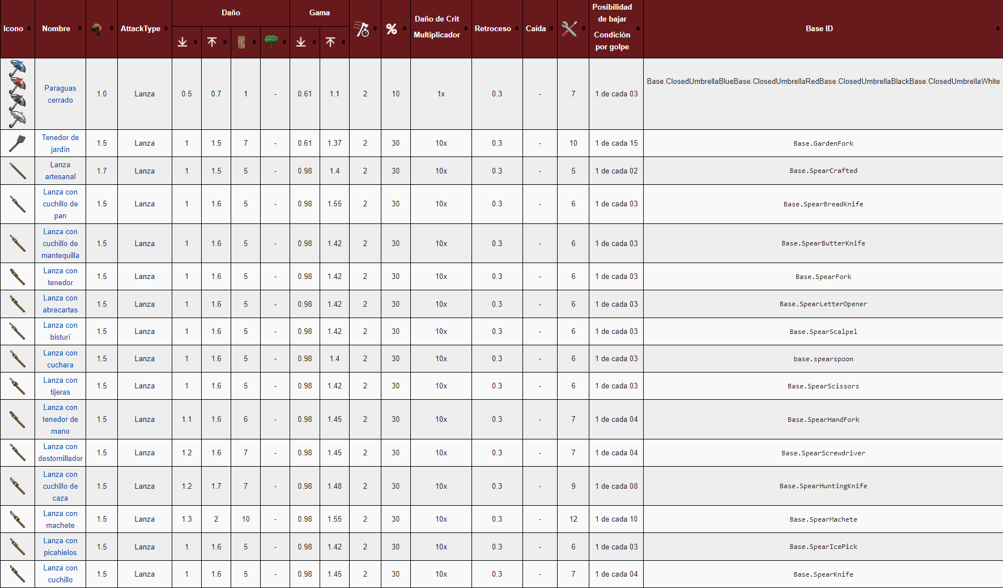Click the '1 de cada 15' cell
Image resolution: width=1003 pixels, height=588 pixels.
617,143
